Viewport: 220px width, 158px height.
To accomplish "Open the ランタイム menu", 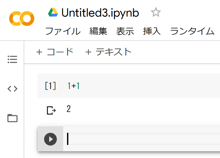I will (x=192, y=31).
